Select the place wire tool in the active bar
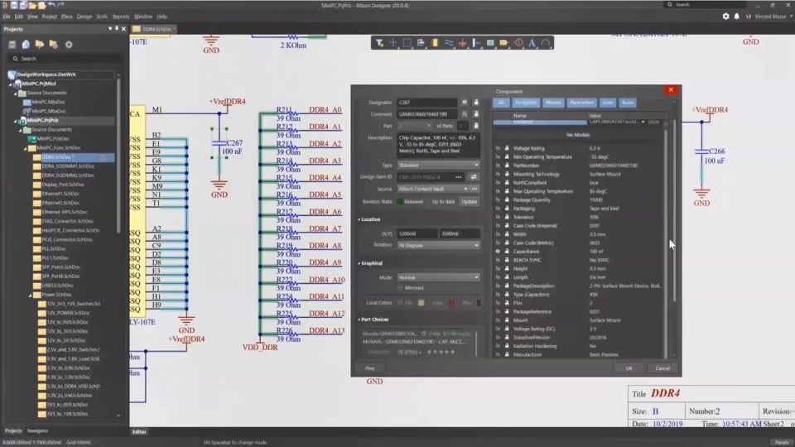795x447 pixels. pos(449,43)
